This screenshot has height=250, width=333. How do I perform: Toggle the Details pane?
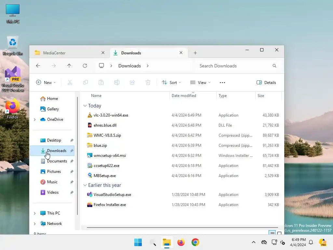(x=266, y=82)
